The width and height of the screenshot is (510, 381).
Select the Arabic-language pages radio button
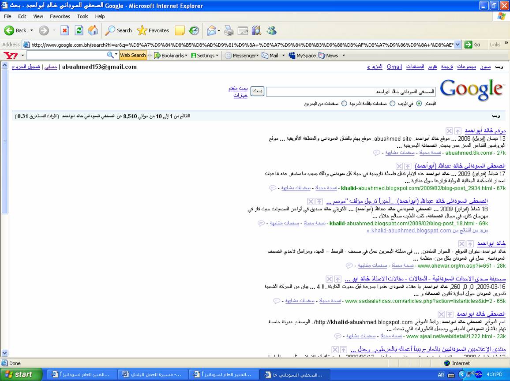pos(392,104)
